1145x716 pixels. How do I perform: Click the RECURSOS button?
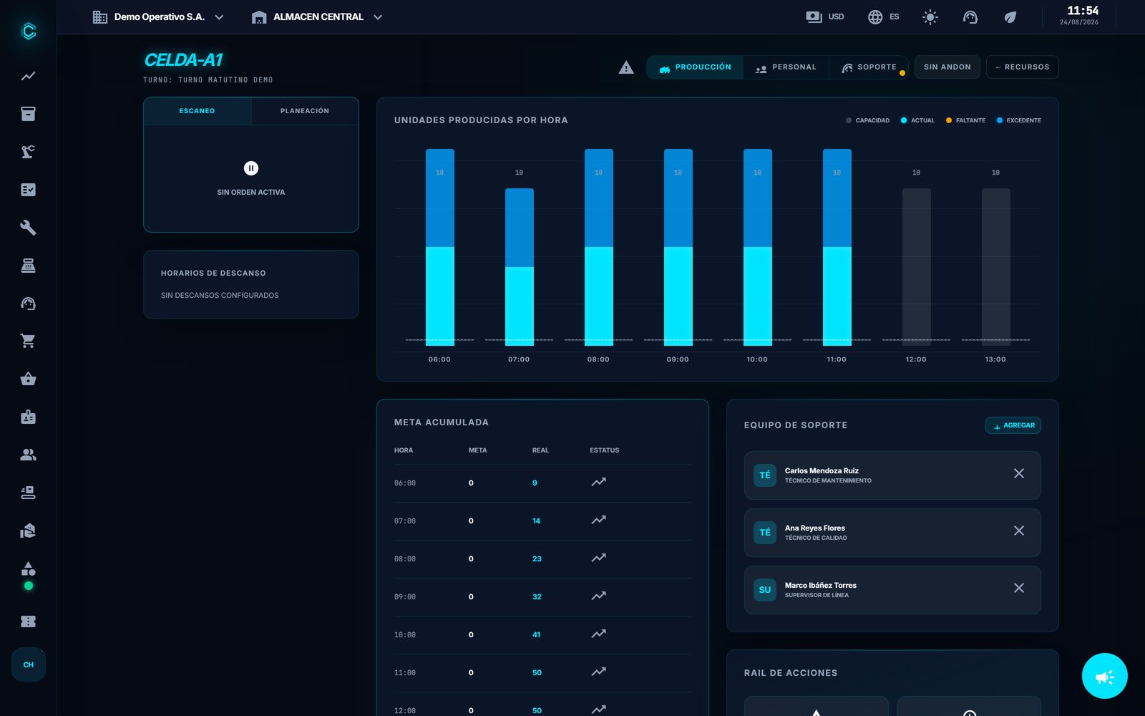[1022, 67]
